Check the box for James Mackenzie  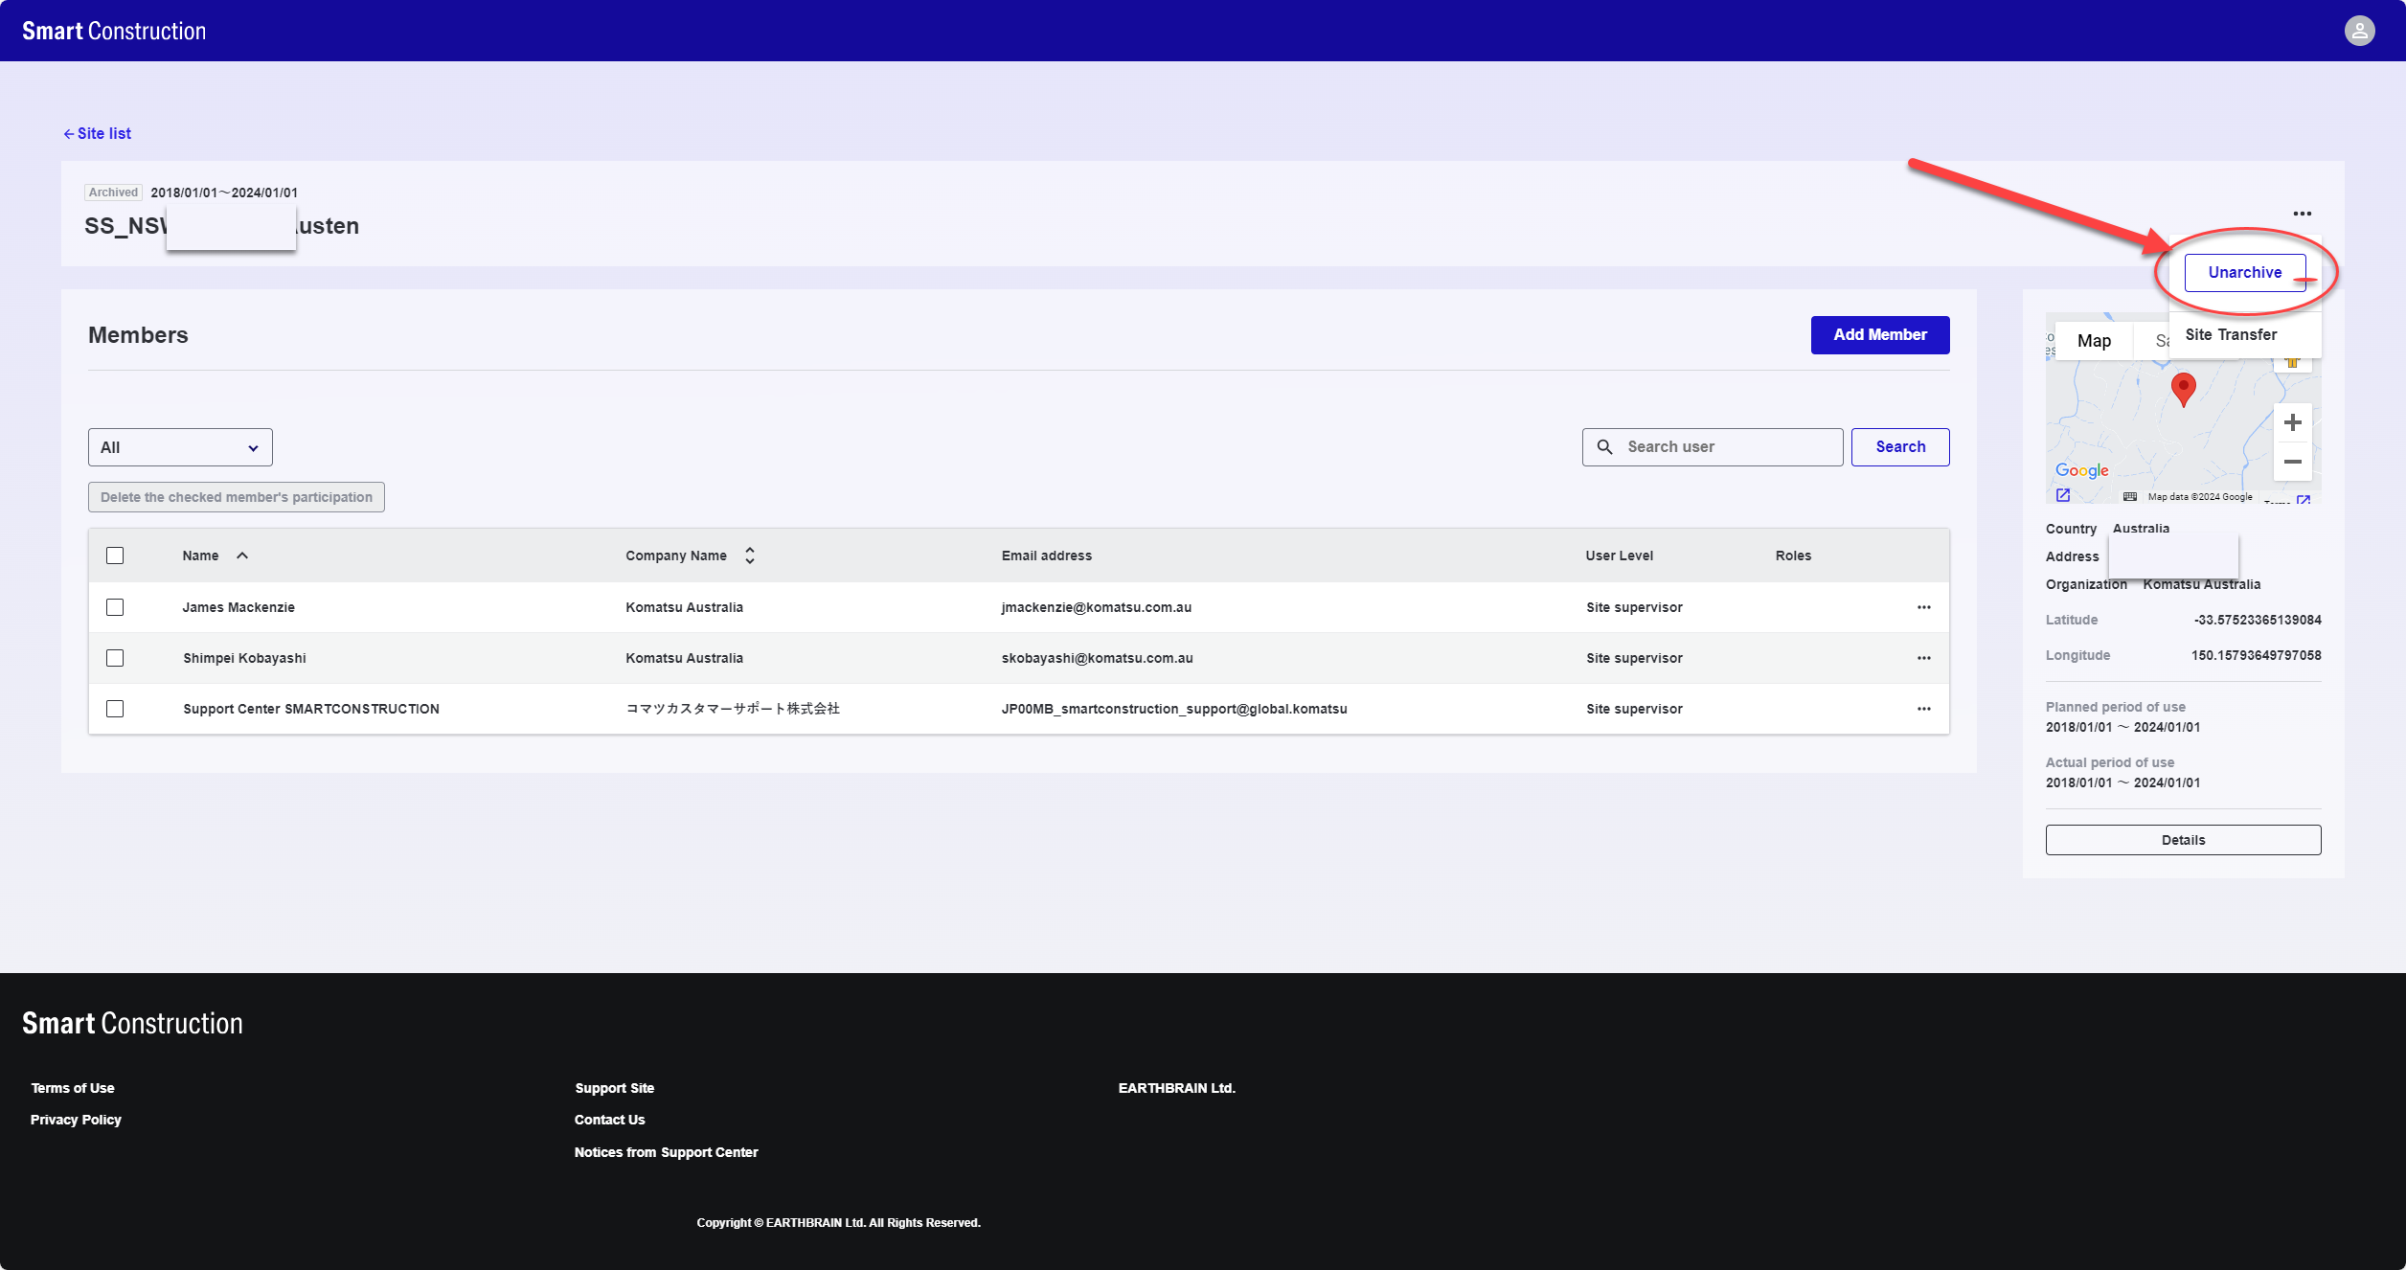pos(115,607)
